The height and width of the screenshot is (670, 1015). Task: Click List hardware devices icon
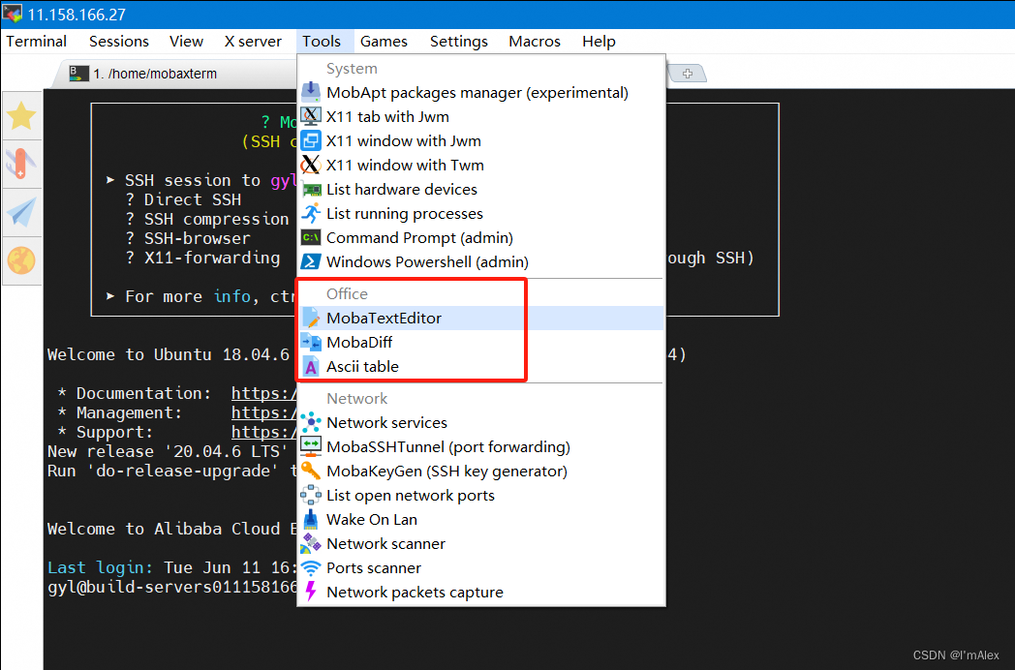coord(311,189)
